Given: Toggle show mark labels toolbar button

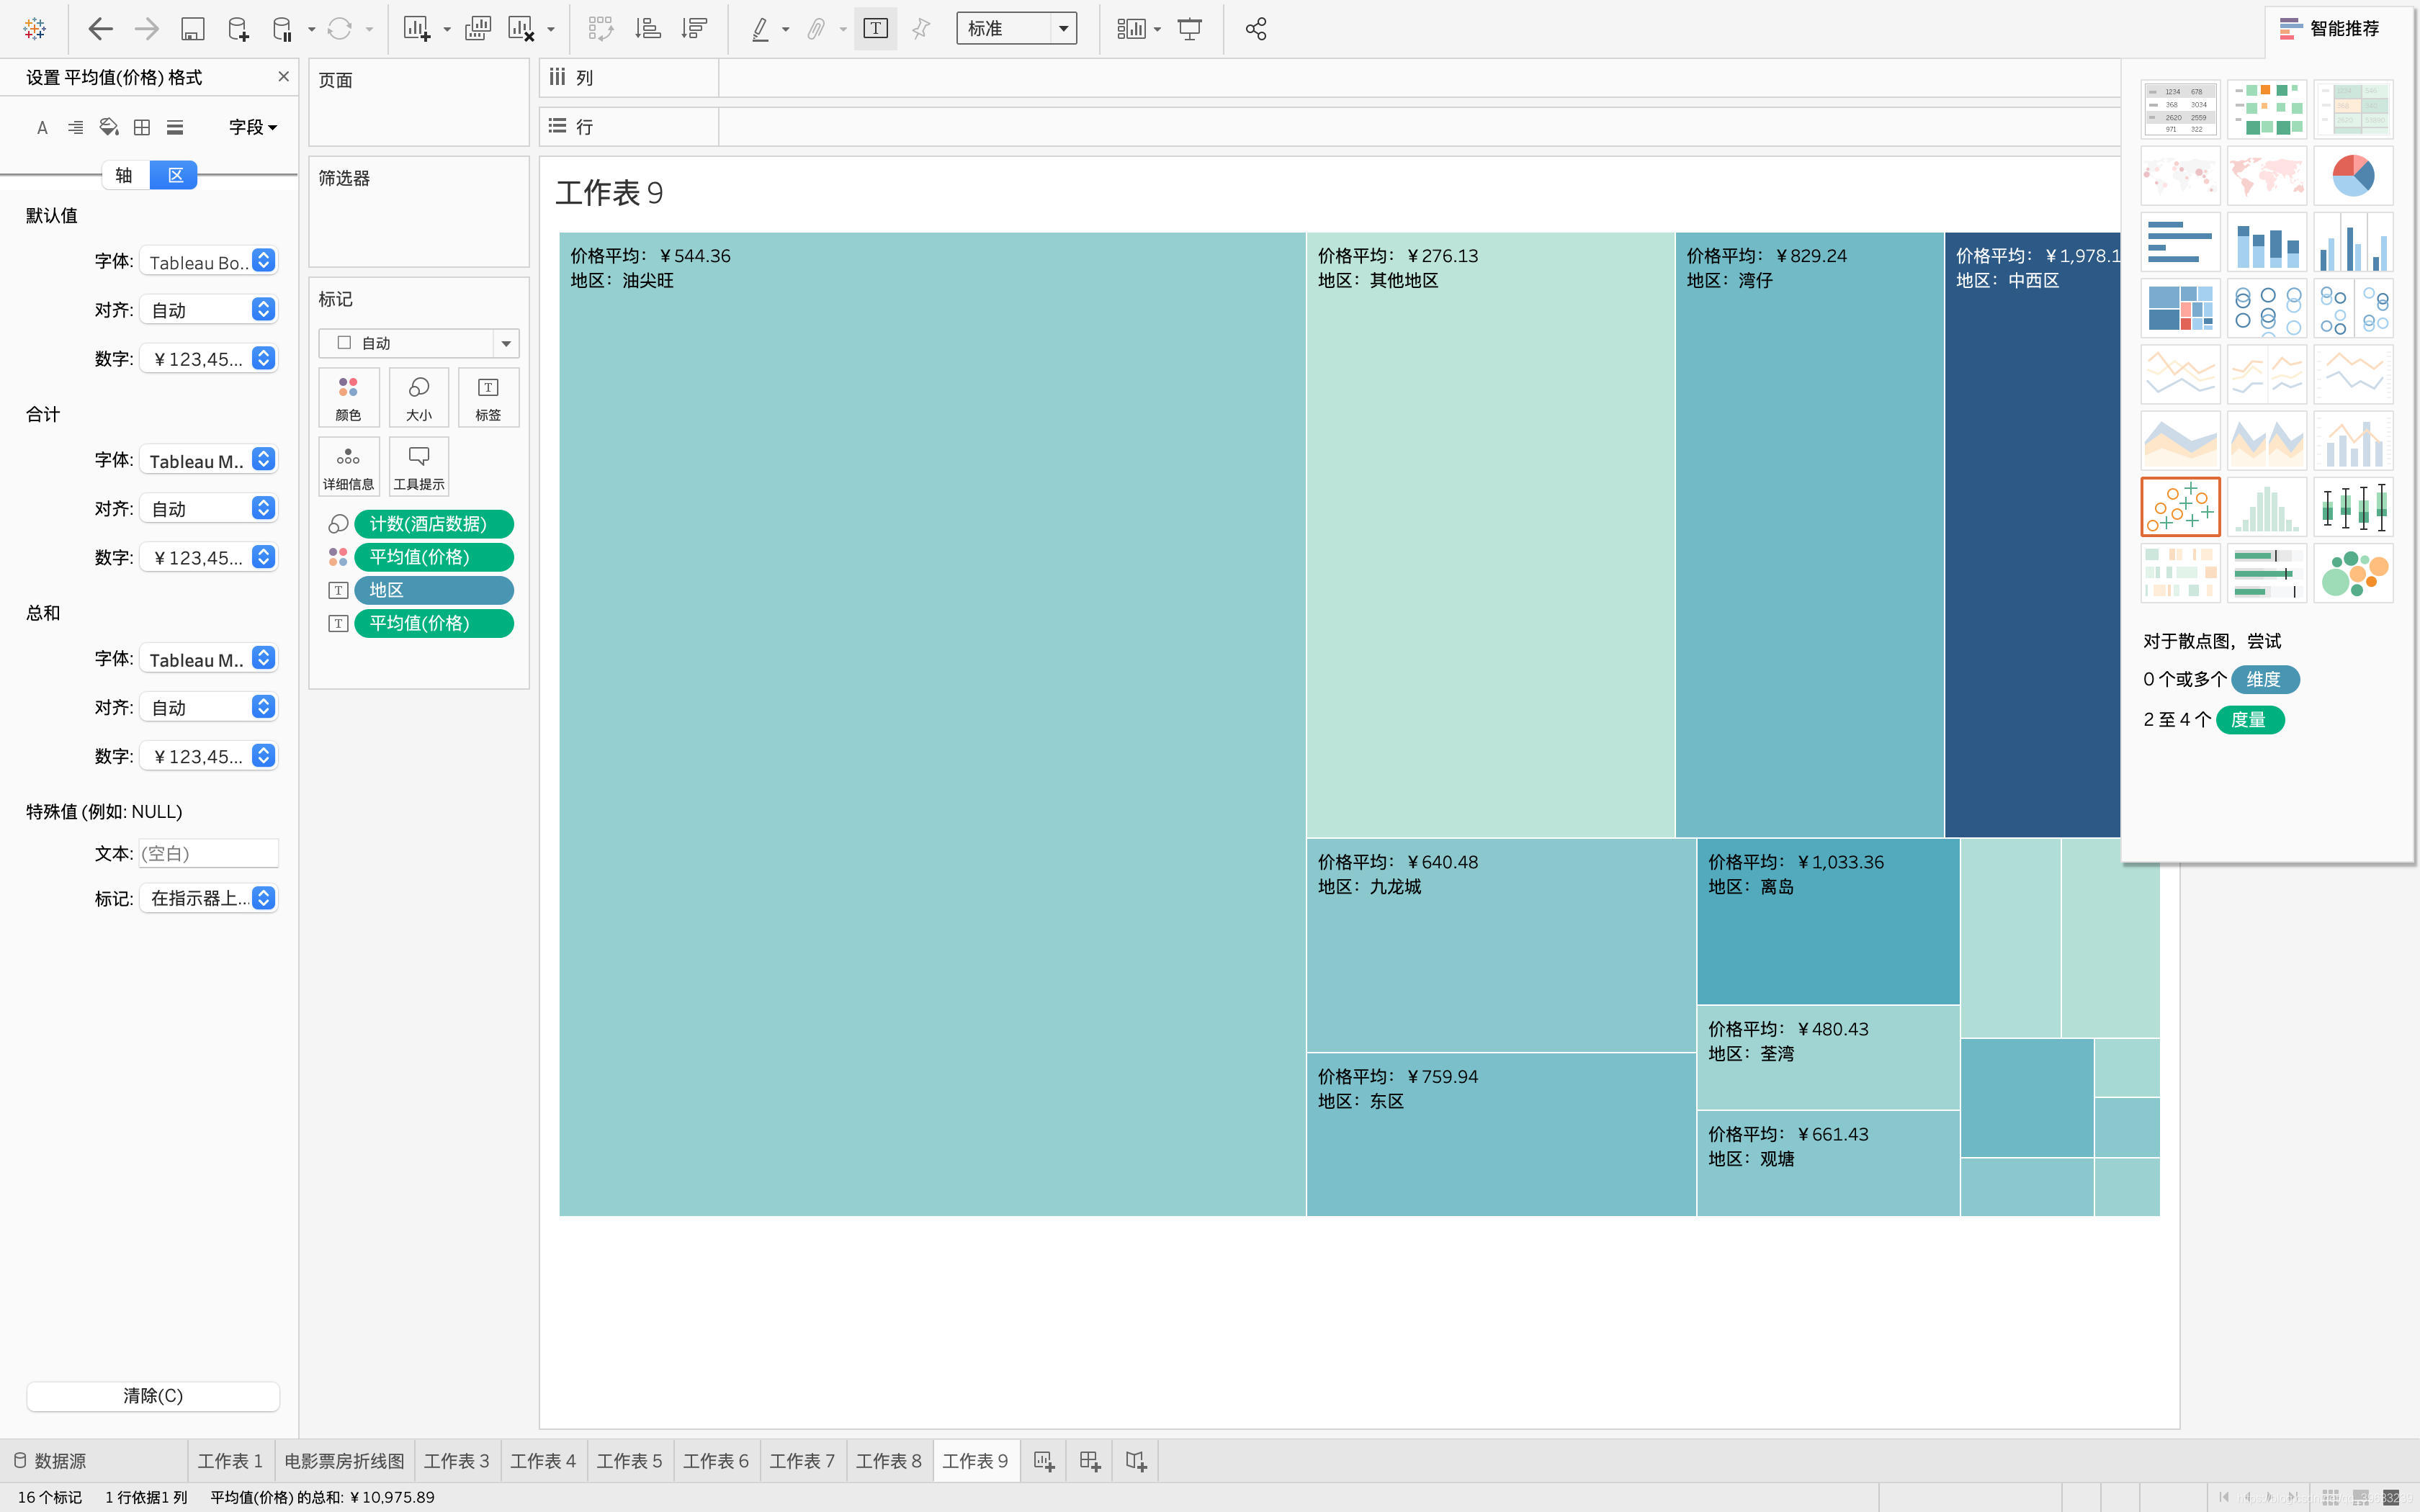Looking at the screenshot, I should [x=875, y=29].
